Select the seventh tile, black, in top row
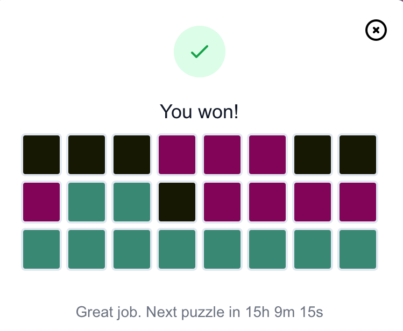The height and width of the screenshot is (331, 403). click(x=313, y=155)
